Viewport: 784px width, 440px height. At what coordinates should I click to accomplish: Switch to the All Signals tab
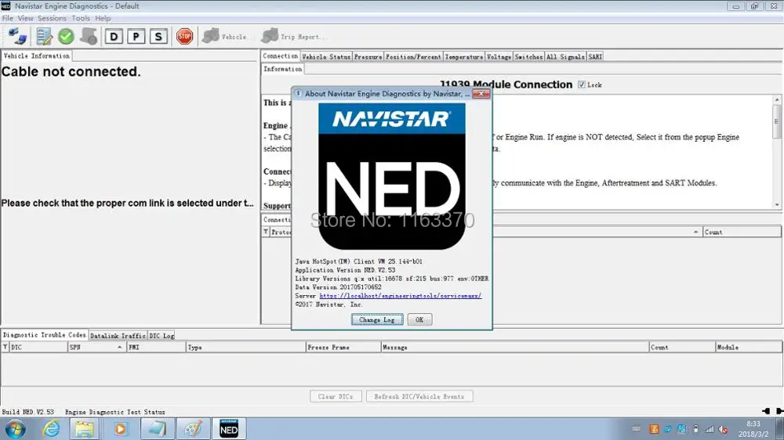(565, 57)
